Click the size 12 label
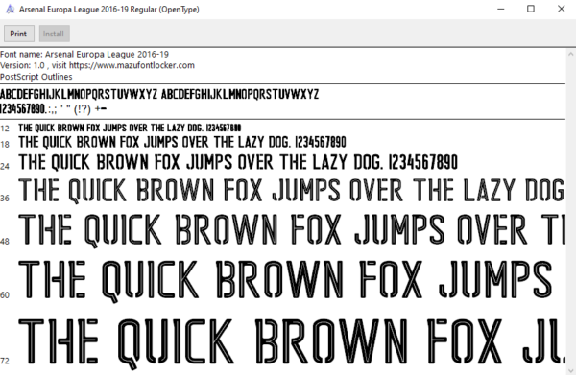The height and width of the screenshot is (375, 576). [5, 129]
